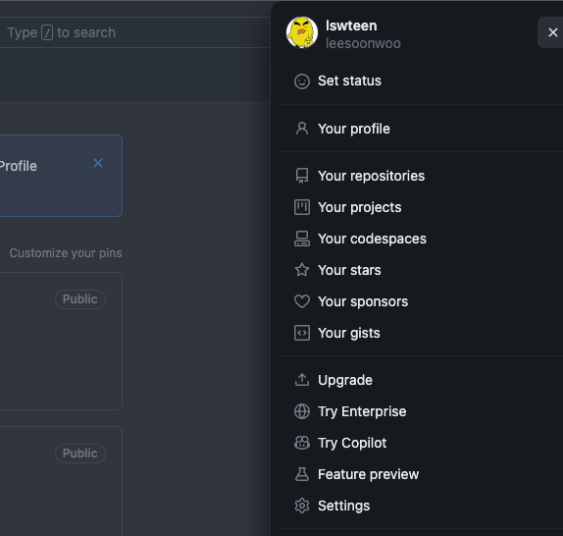This screenshot has width=563, height=536.
Task: Focus the Type / to search field
Action: (x=134, y=32)
